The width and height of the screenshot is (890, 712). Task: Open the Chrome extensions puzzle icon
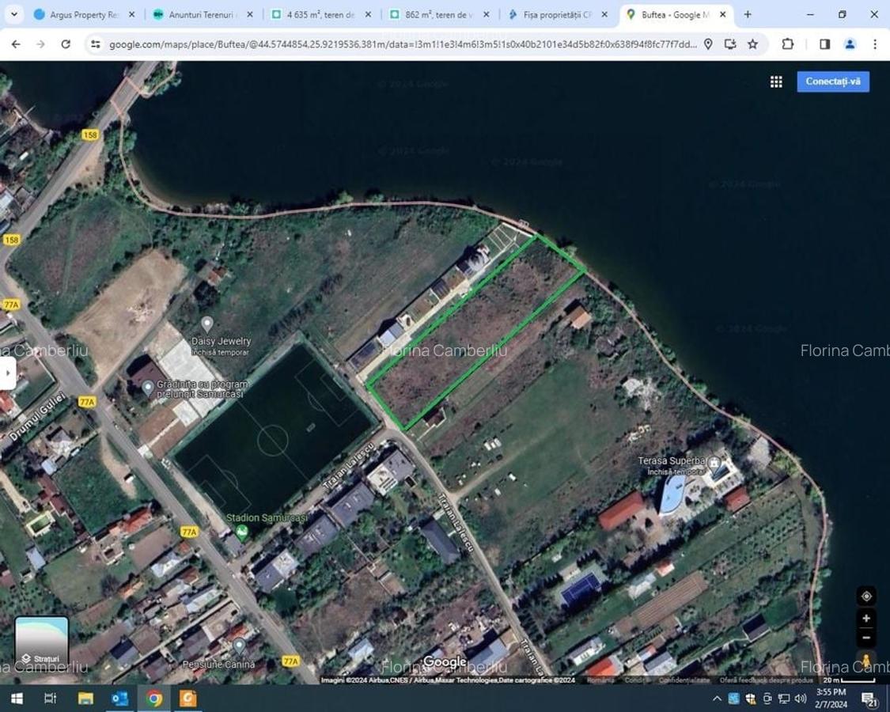coord(787,44)
